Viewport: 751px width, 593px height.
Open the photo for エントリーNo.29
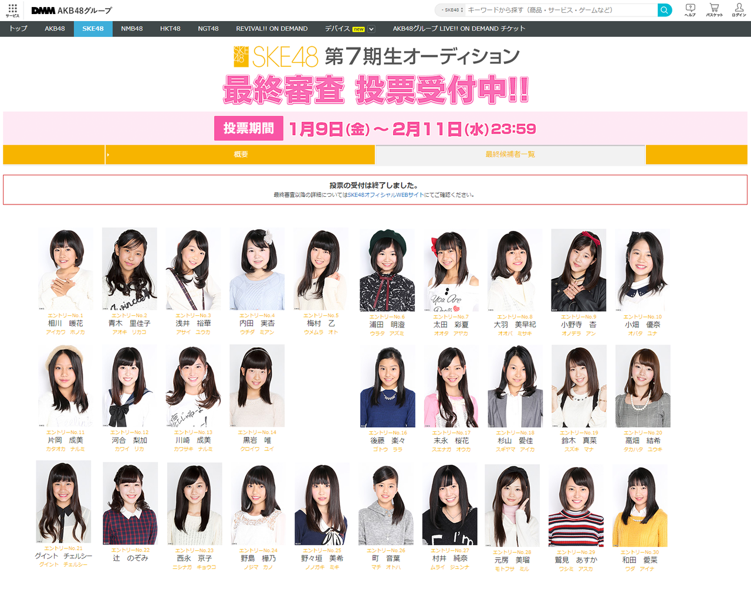[576, 506]
